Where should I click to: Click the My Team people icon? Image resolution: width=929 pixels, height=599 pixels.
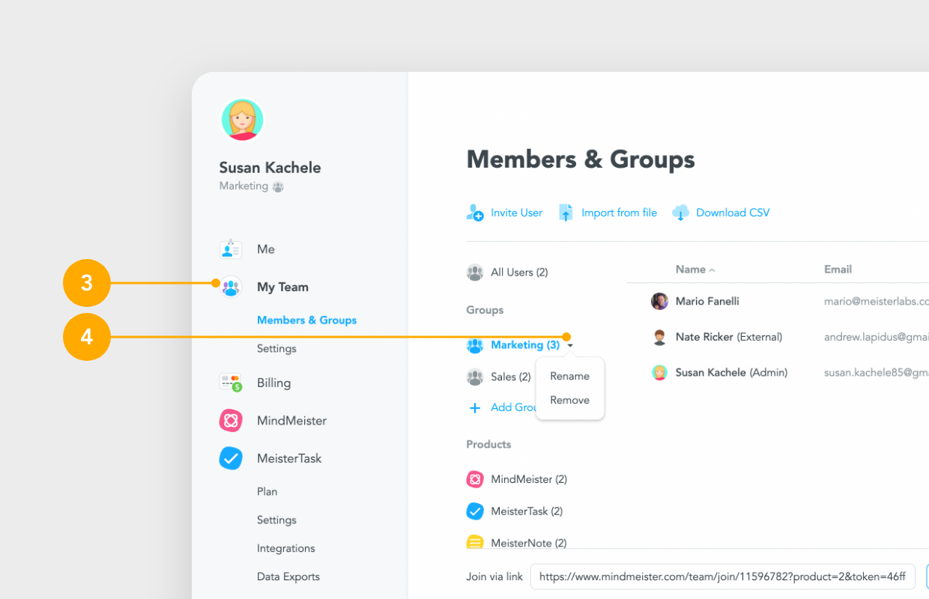231,288
